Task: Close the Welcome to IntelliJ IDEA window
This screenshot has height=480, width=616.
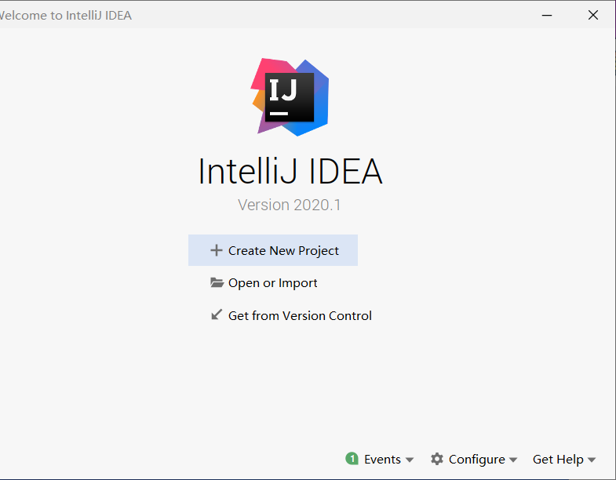Action: coord(593,16)
